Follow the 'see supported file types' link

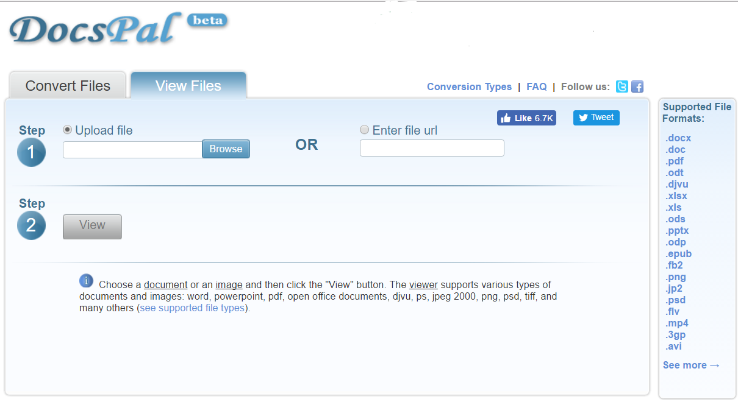click(x=193, y=308)
